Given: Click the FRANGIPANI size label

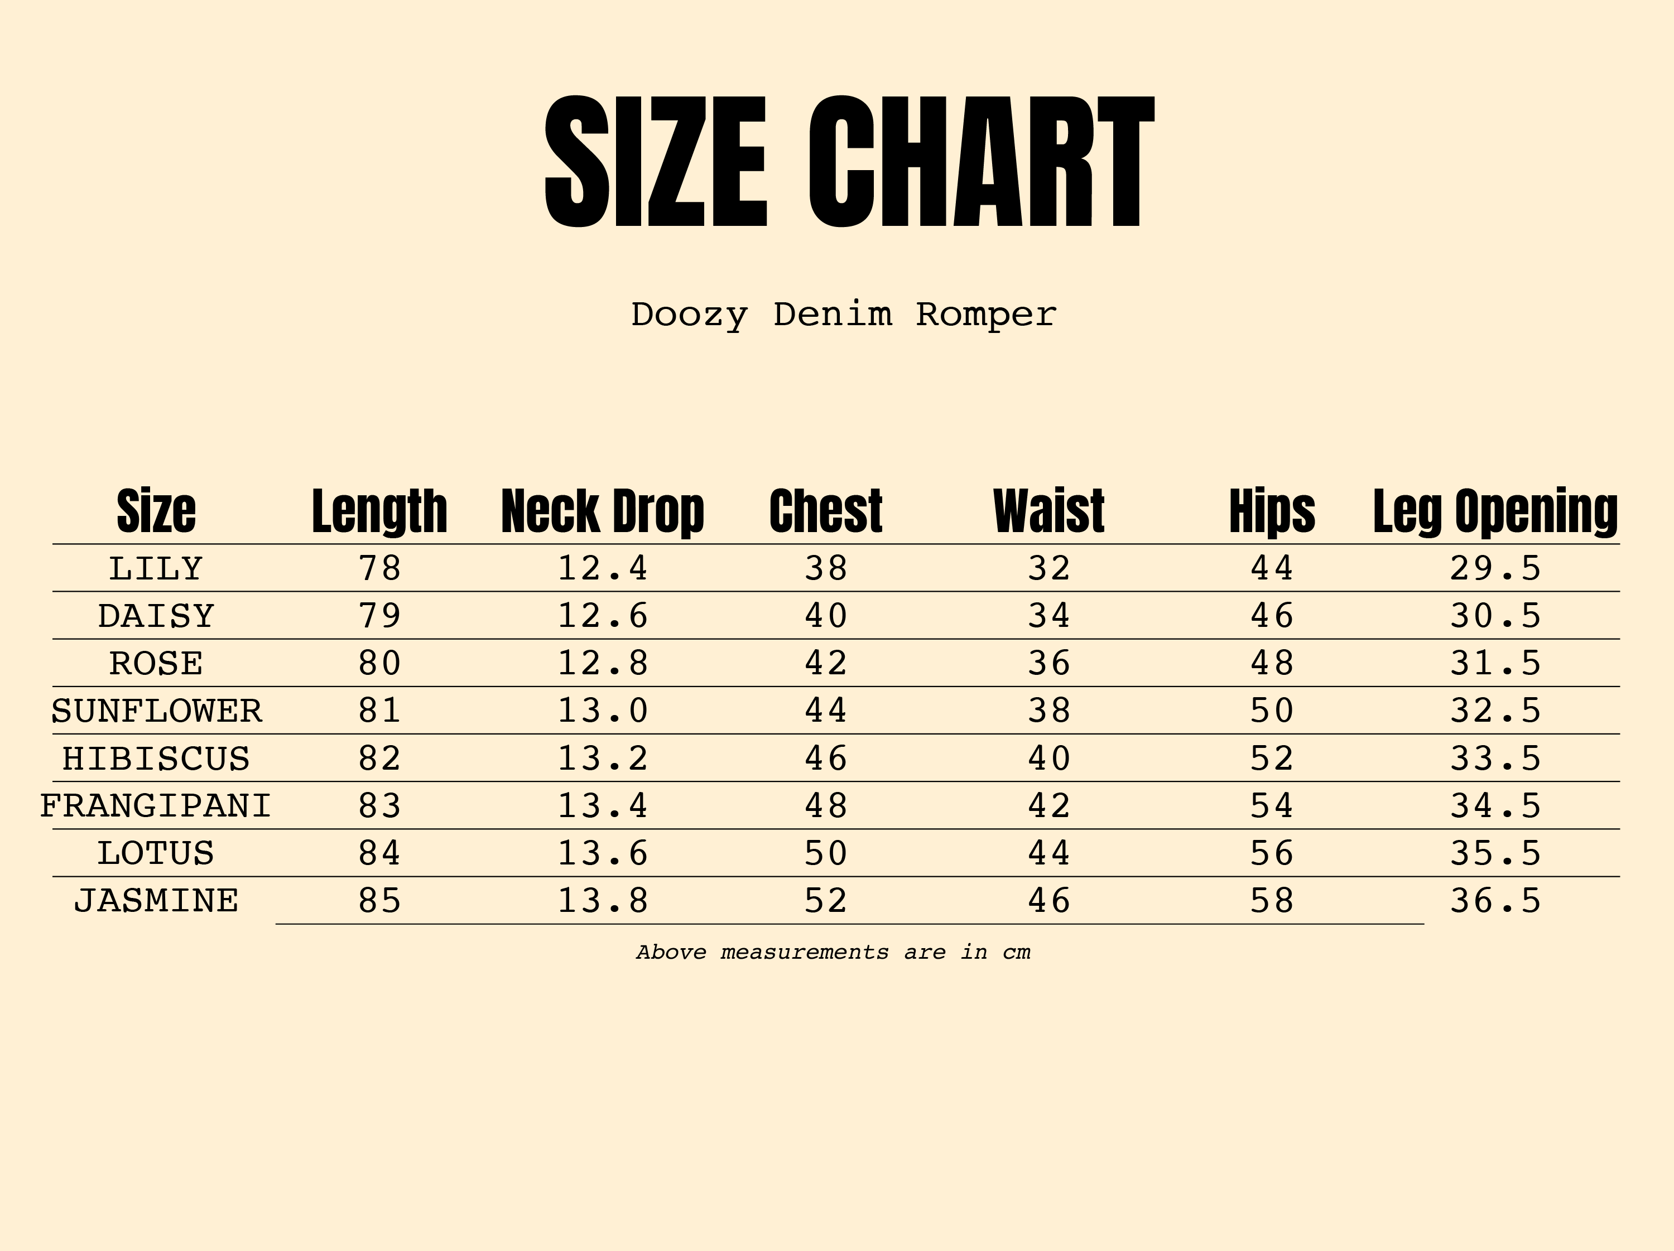Looking at the screenshot, I should [156, 806].
